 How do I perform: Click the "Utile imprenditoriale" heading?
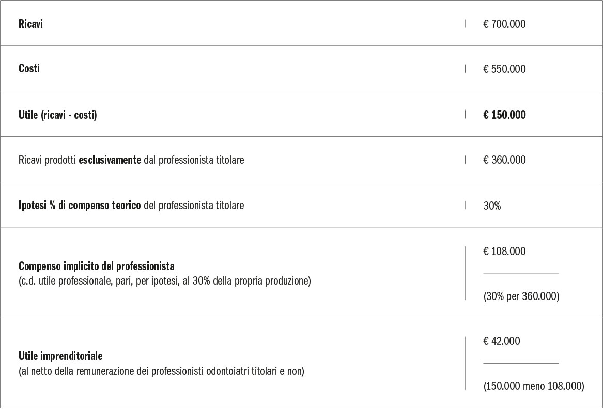[x=60, y=356]
